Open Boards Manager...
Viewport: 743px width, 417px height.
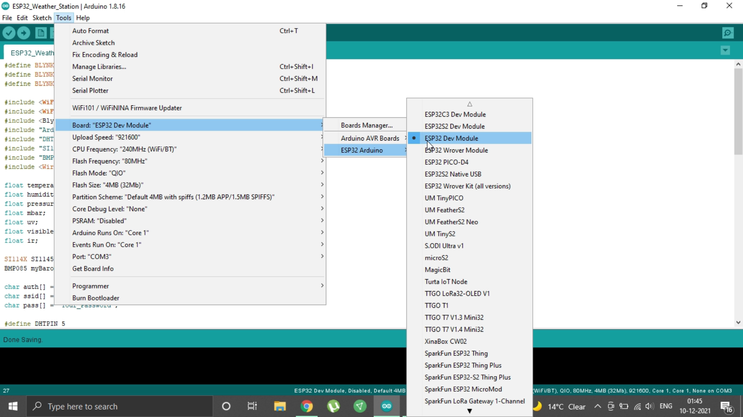tap(365, 125)
